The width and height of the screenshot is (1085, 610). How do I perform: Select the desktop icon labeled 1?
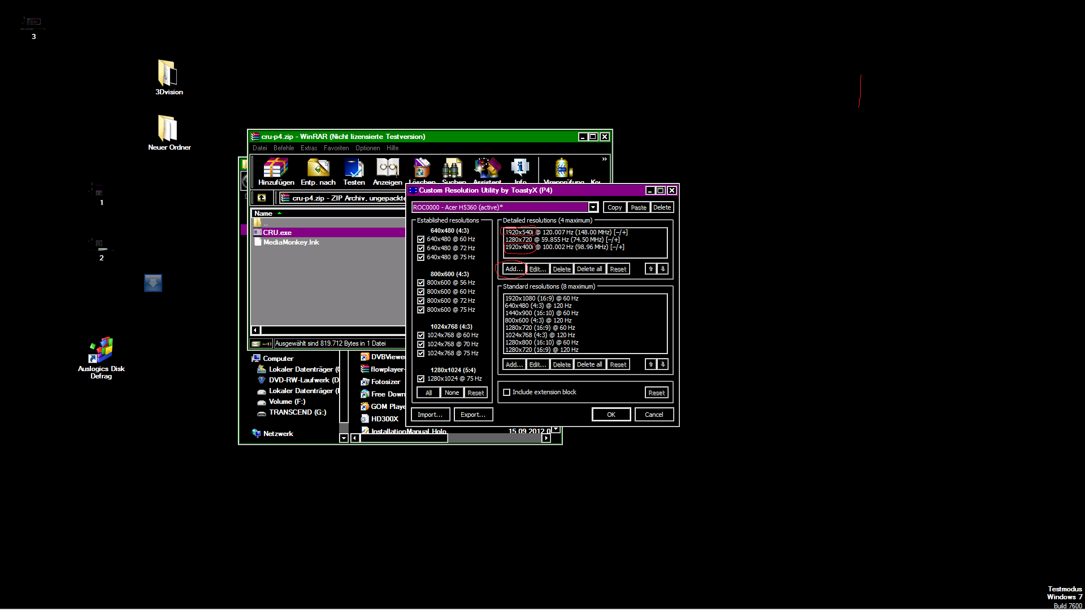click(x=100, y=194)
